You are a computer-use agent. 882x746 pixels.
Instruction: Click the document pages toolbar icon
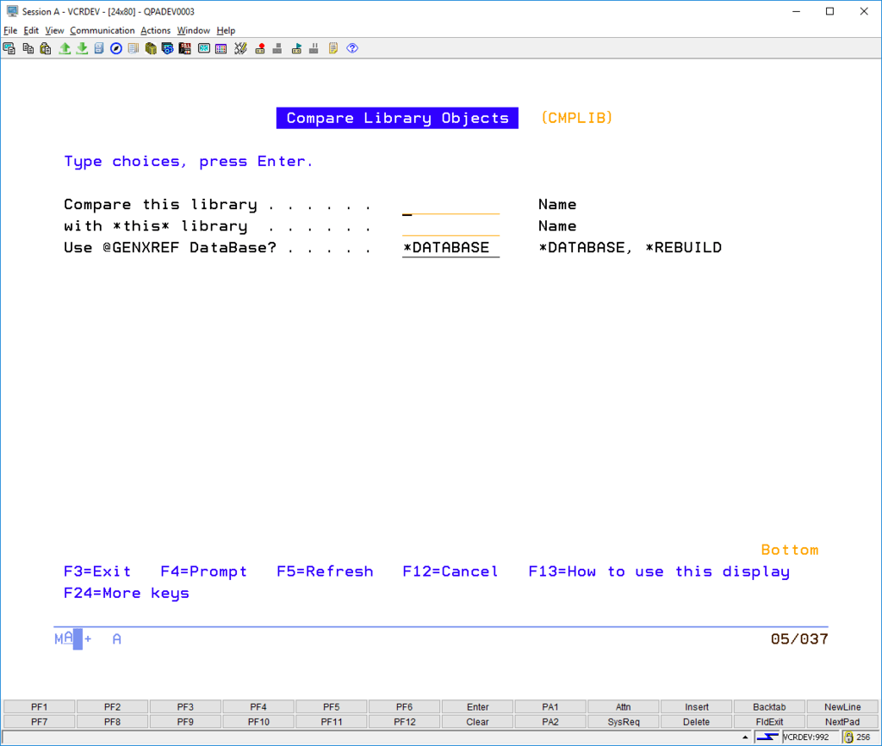point(134,48)
